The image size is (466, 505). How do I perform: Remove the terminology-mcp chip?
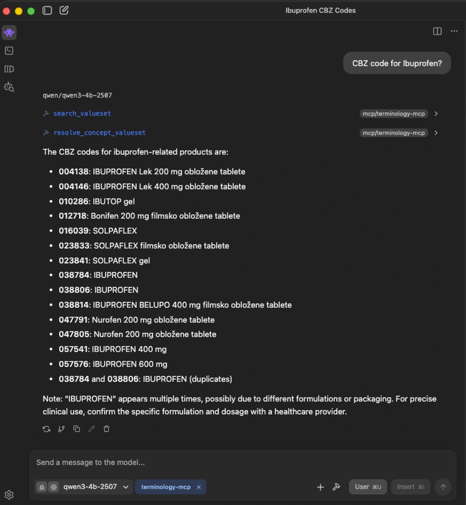click(x=199, y=487)
